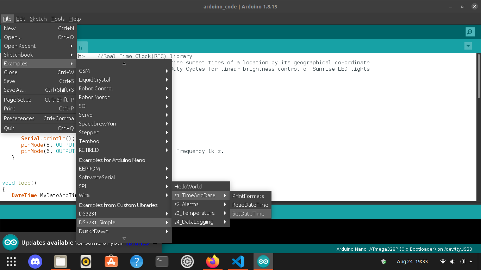Expand the Dusk2Dawn examples submenu
Viewport: 481px width, 270px height.
point(124,231)
